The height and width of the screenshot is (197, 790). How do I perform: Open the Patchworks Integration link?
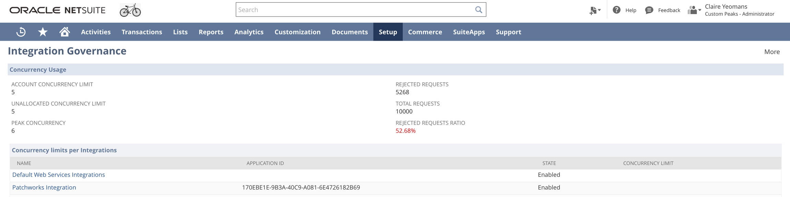(x=44, y=187)
